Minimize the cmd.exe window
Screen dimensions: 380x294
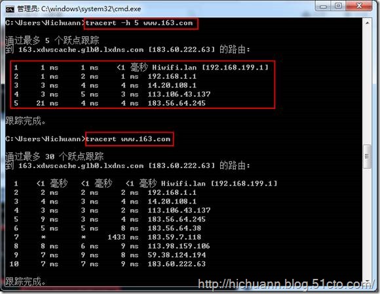(x=323, y=6)
